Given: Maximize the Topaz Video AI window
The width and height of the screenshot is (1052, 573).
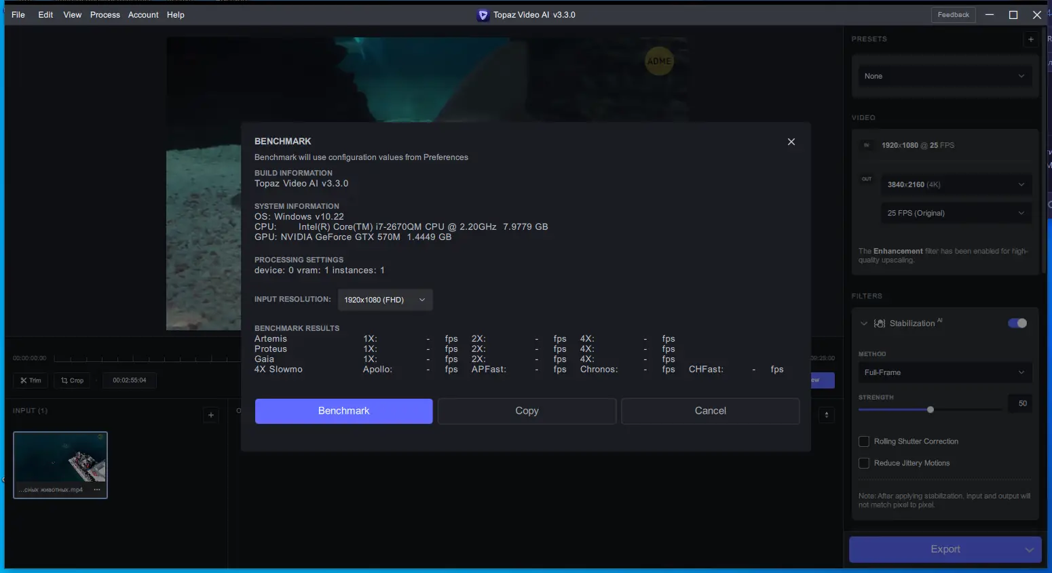Looking at the screenshot, I should 1013,15.
